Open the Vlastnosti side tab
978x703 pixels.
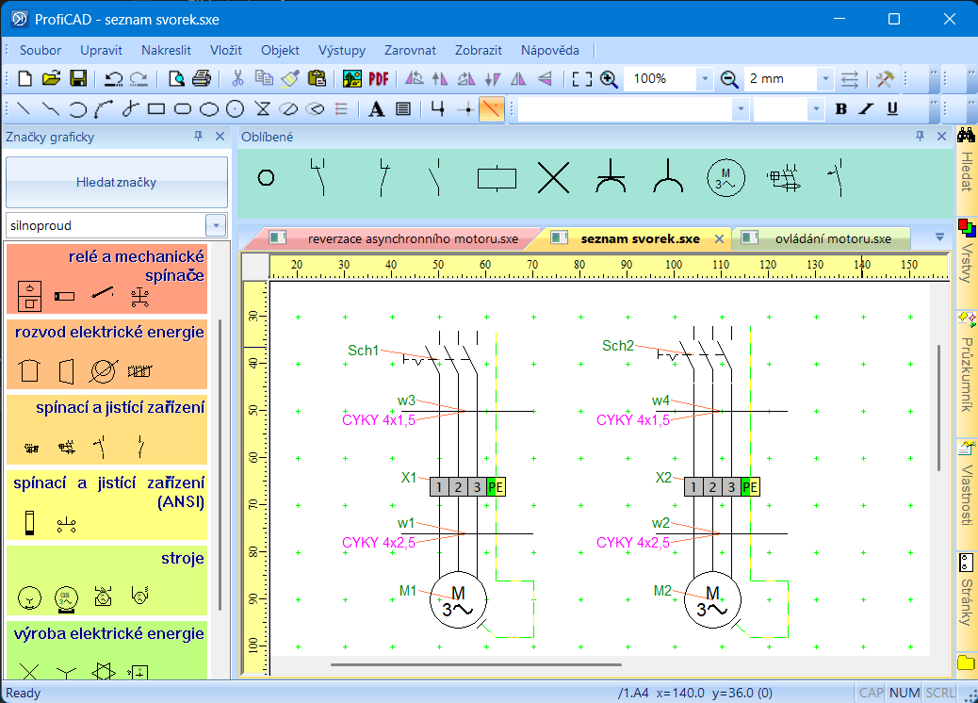coord(966,483)
